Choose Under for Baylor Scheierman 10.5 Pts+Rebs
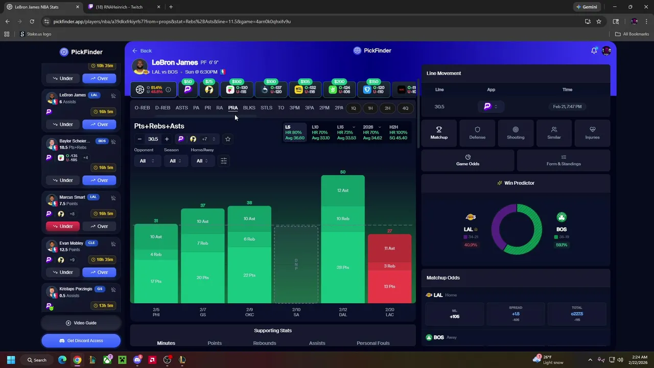The height and width of the screenshot is (368, 654). pyautogui.click(x=63, y=180)
